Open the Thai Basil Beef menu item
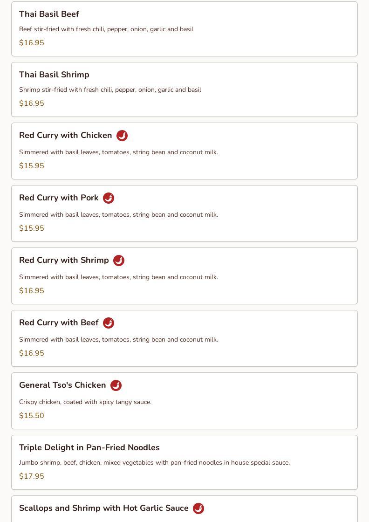The width and height of the screenshot is (369, 522). tap(184, 29)
